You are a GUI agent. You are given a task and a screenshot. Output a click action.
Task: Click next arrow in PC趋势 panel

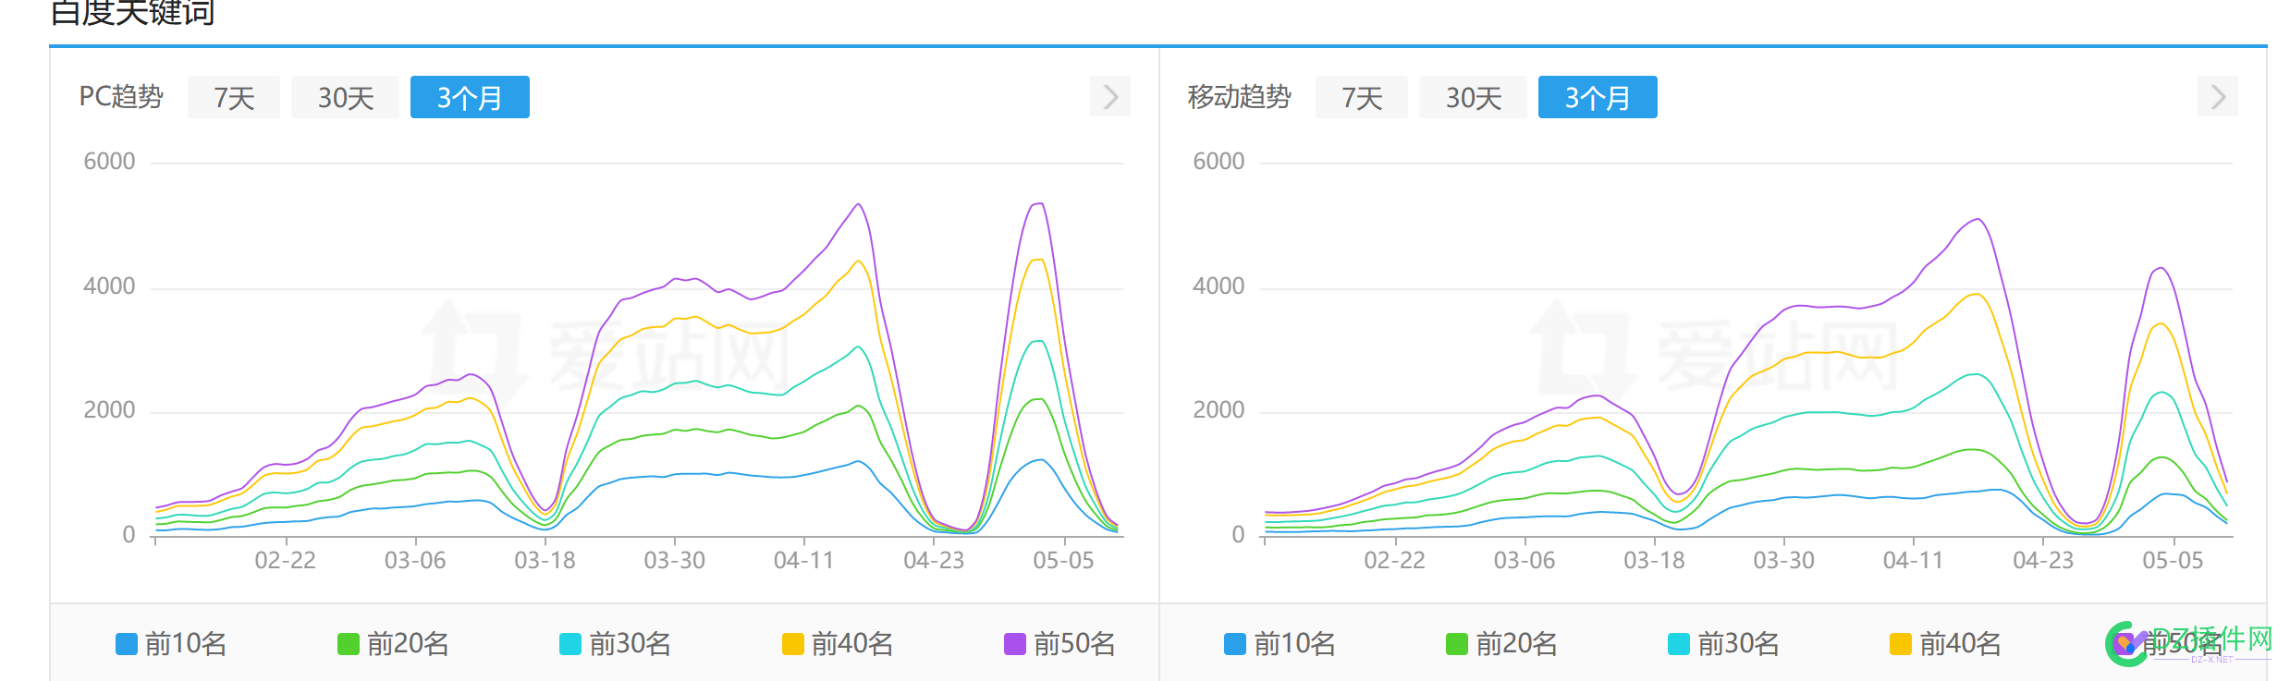coord(1110,96)
